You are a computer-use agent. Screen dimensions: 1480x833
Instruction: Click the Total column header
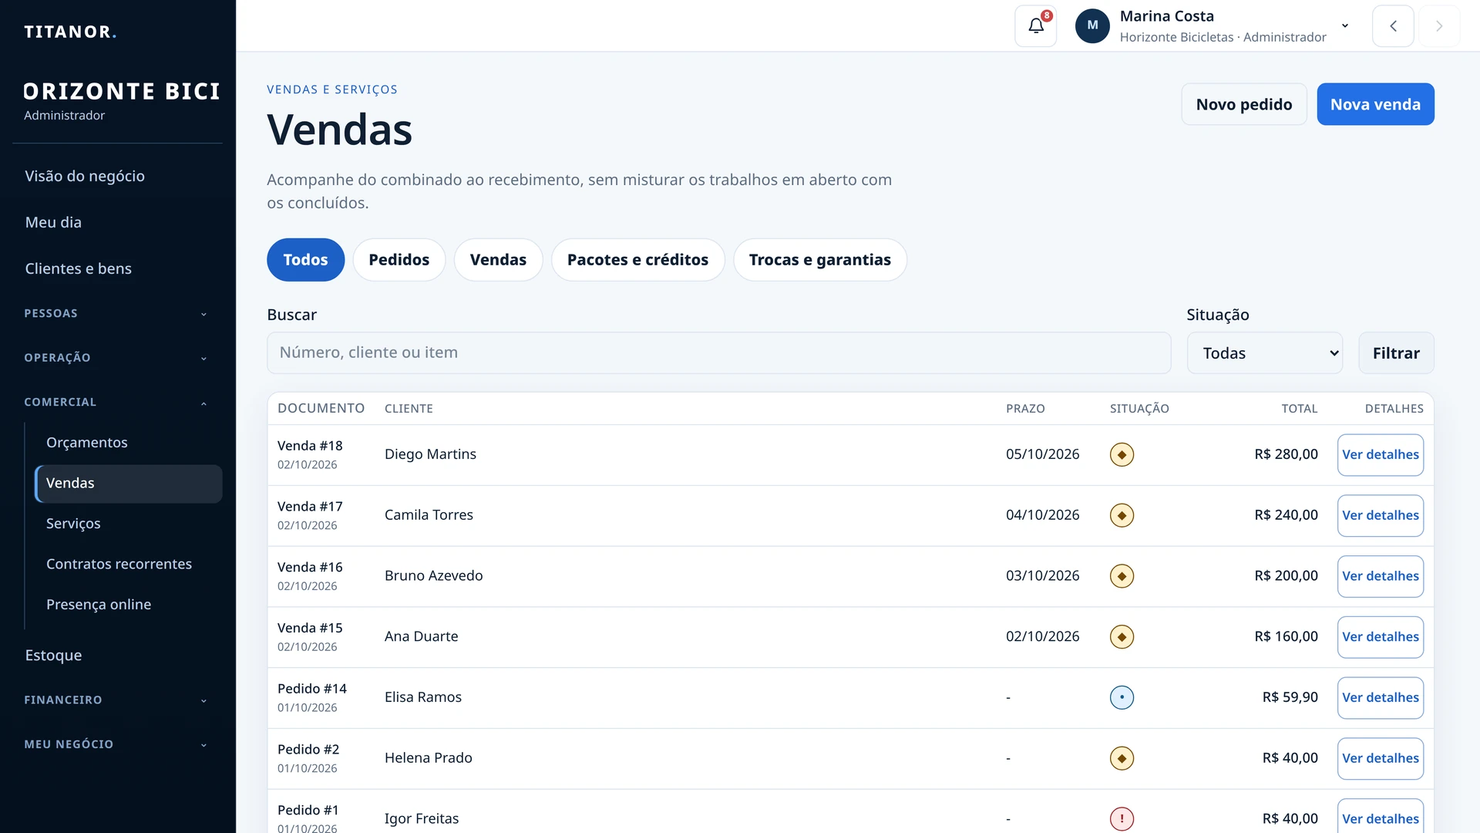point(1299,409)
